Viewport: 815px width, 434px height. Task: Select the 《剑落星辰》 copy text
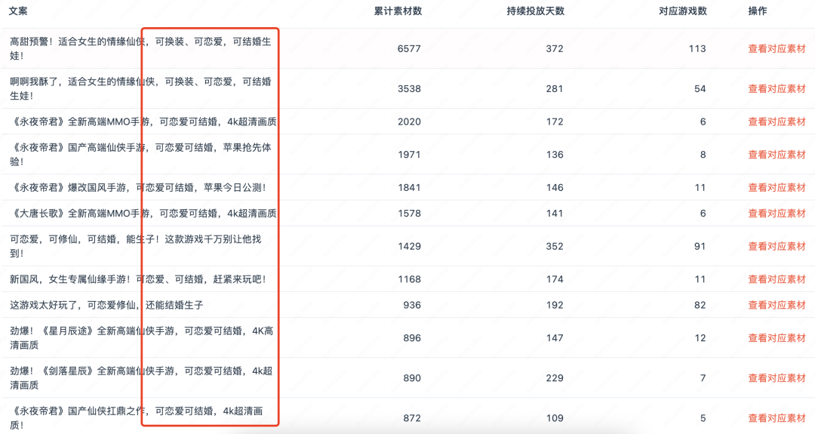141,378
